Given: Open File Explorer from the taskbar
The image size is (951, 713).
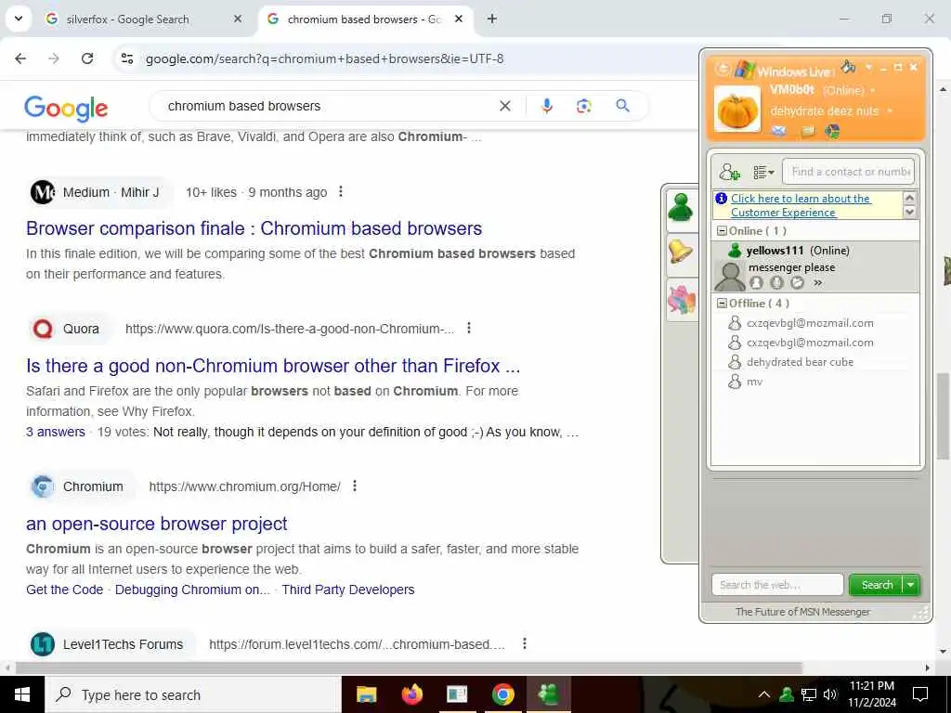Looking at the screenshot, I should [366, 694].
